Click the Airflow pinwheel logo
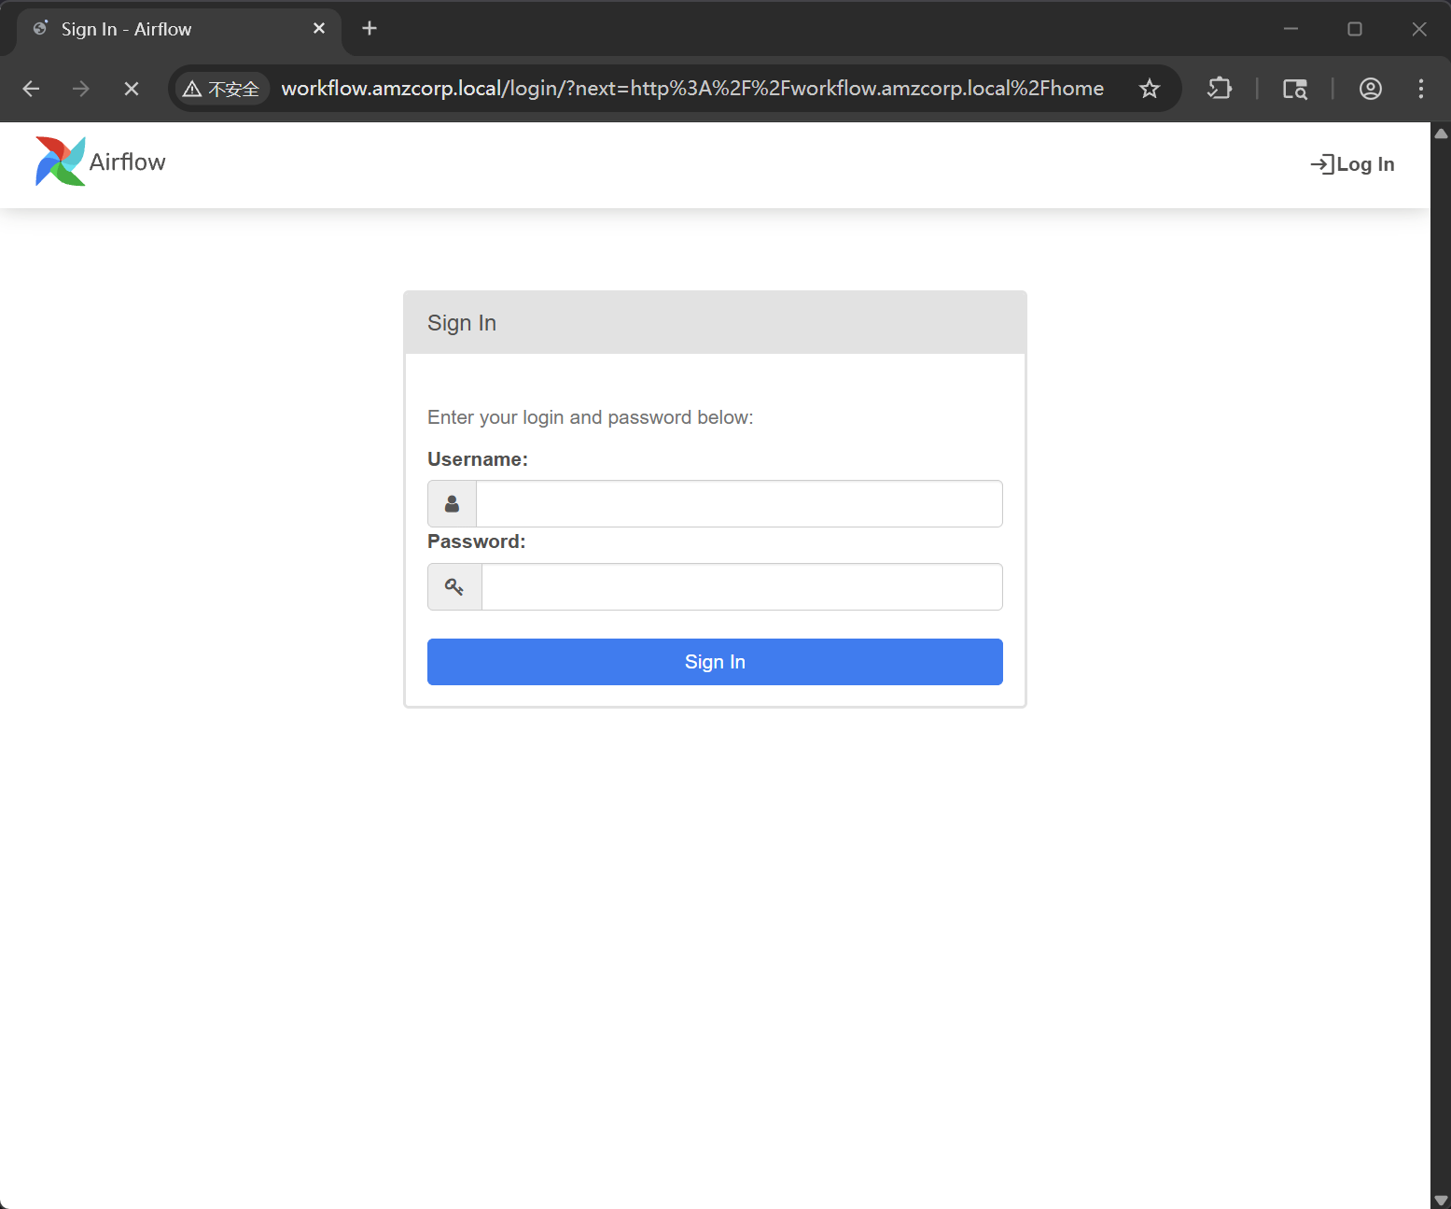The height and width of the screenshot is (1209, 1451). [x=60, y=162]
